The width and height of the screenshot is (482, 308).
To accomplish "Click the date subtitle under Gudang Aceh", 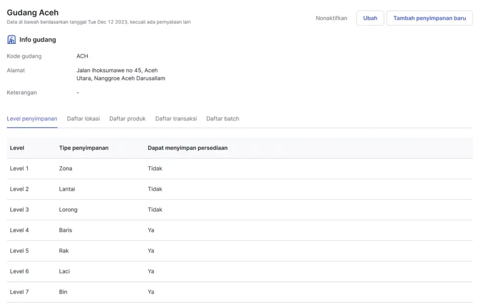I will pos(99,22).
